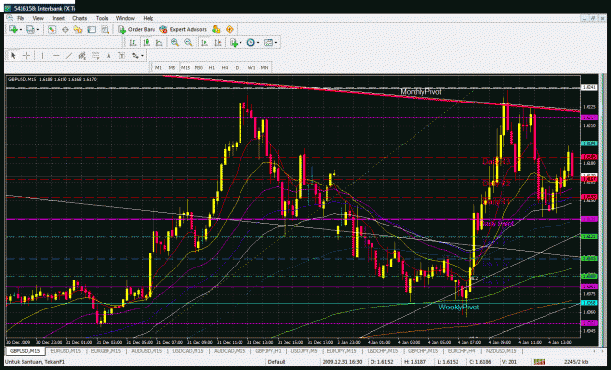Image resolution: width=611 pixels, height=370 pixels.
Task: Switch timeframe to D1
Action: point(239,67)
